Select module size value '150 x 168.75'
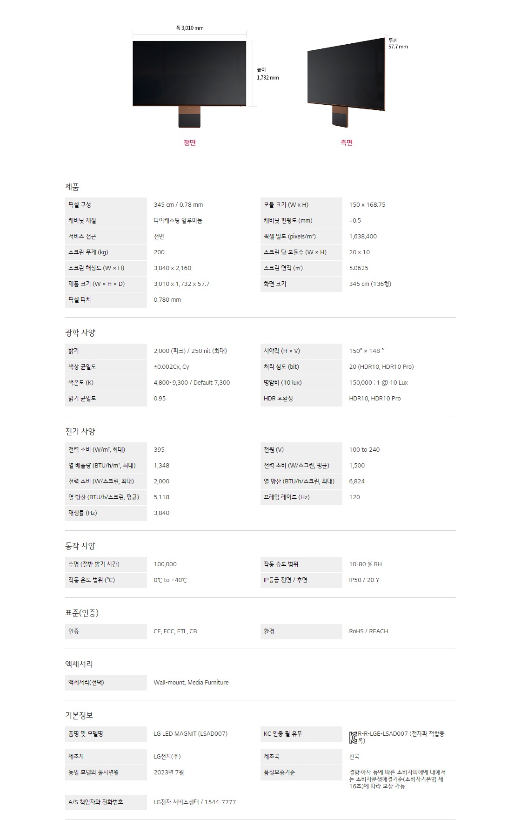Image resolution: width=521 pixels, height=820 pixels. (x=367, y=205)
